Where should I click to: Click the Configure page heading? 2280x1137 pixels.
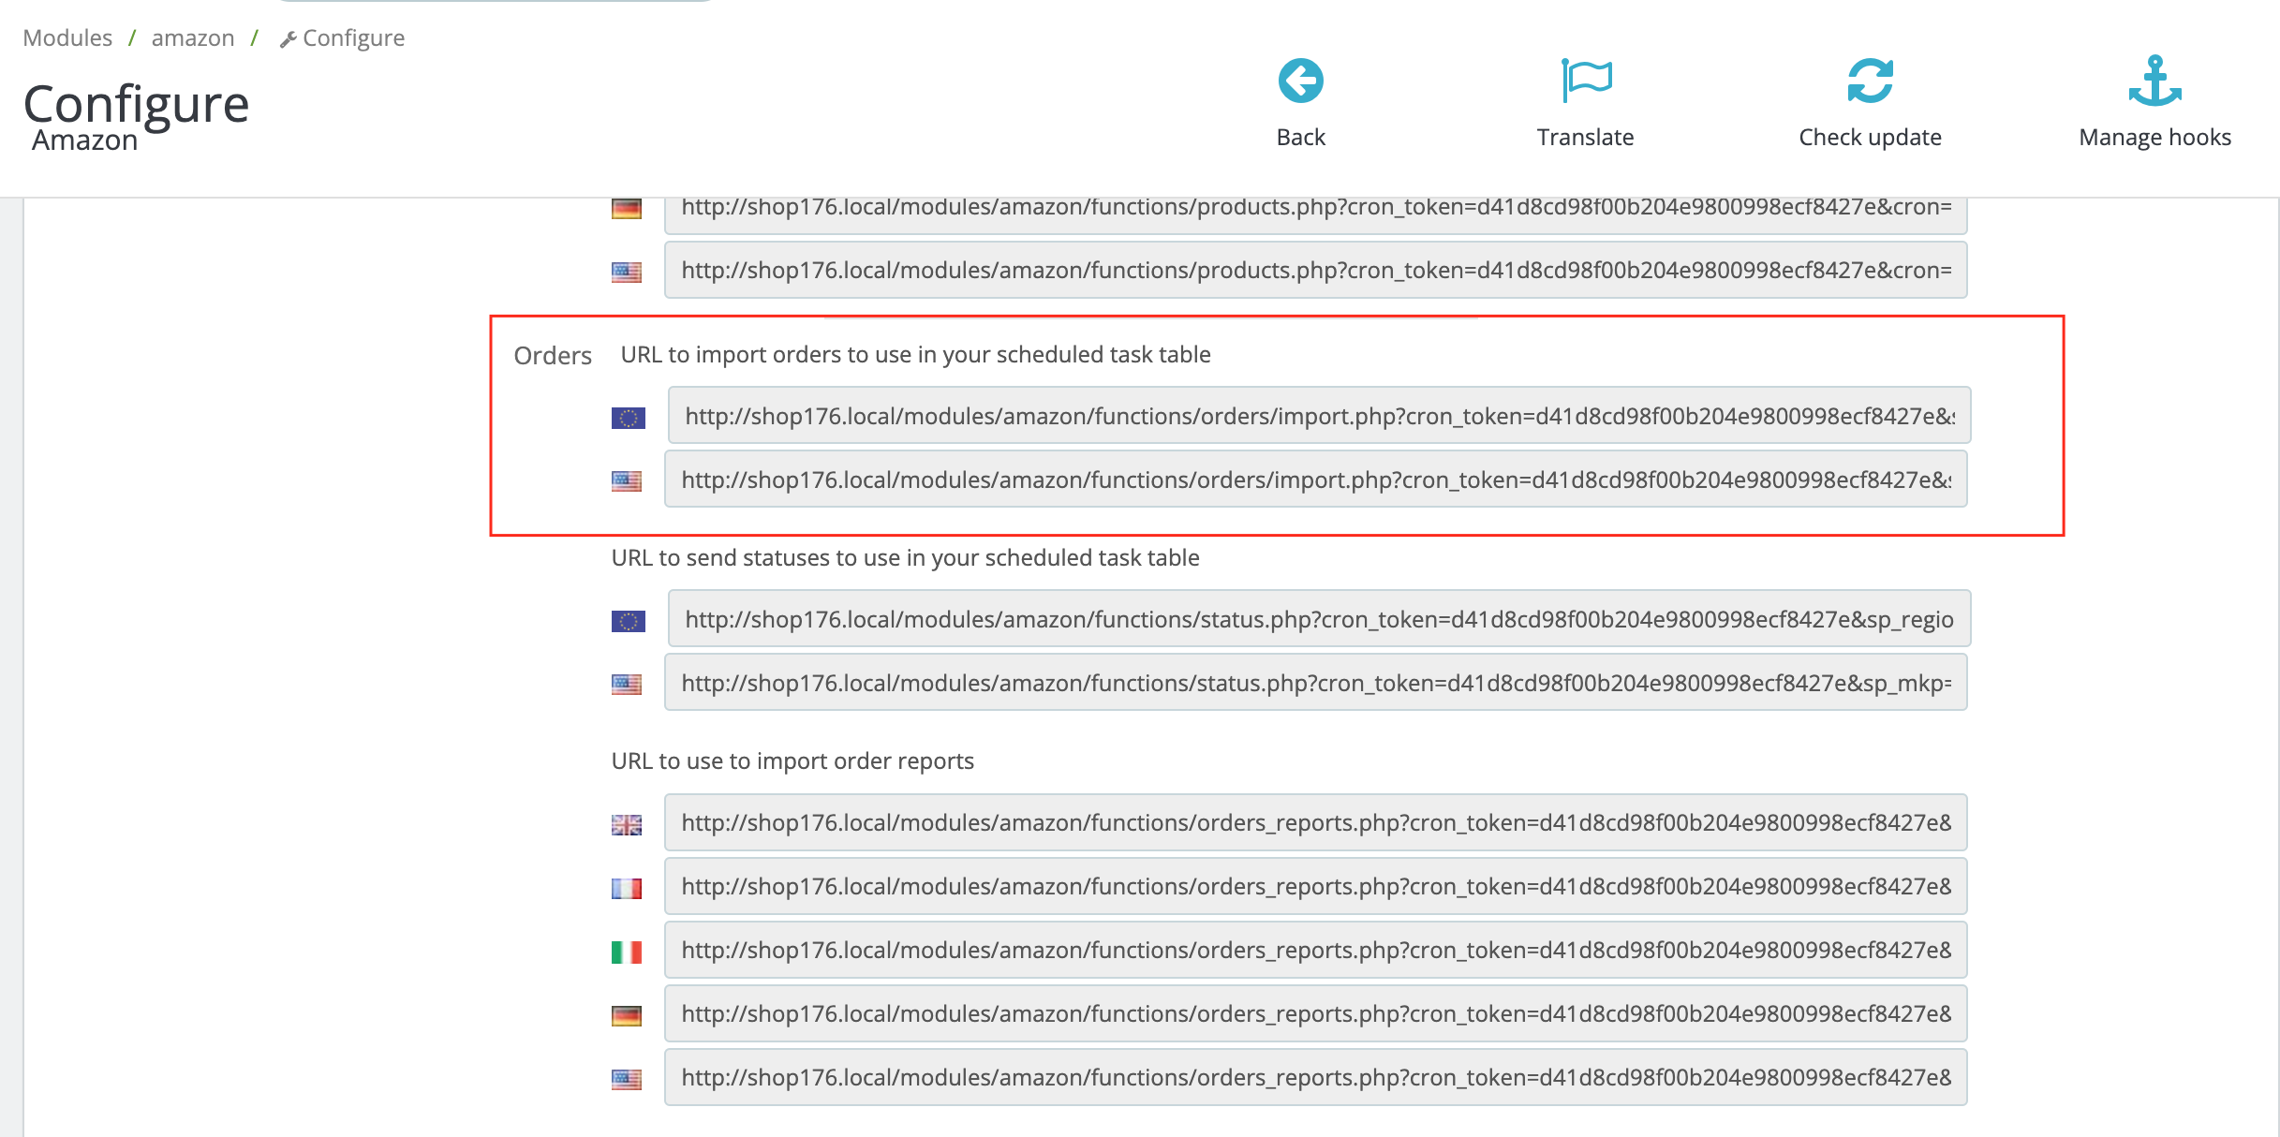click(x=136, y=103)
